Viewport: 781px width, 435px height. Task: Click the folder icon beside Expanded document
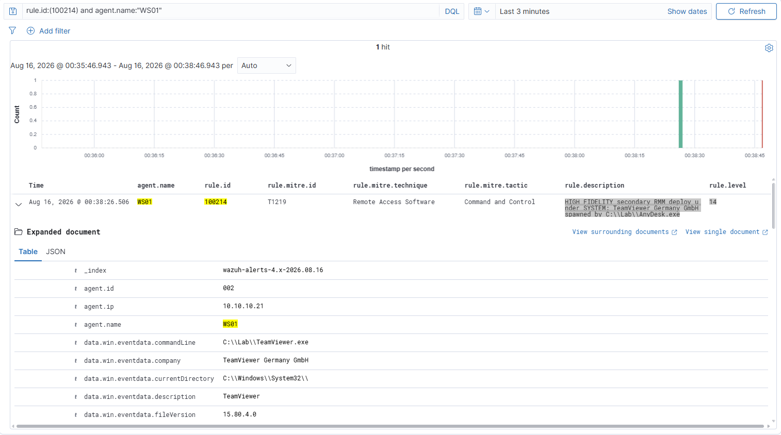click(x=19, y=232)
